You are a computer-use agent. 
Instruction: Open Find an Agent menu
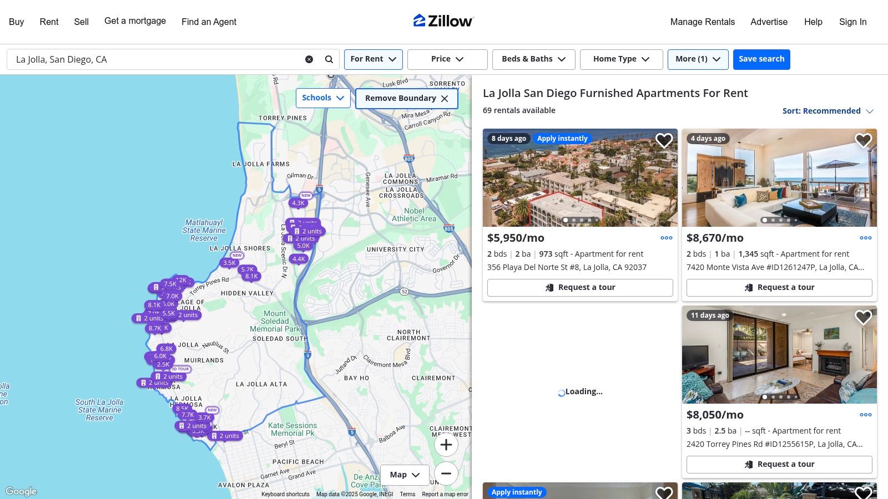click(209, 22)
